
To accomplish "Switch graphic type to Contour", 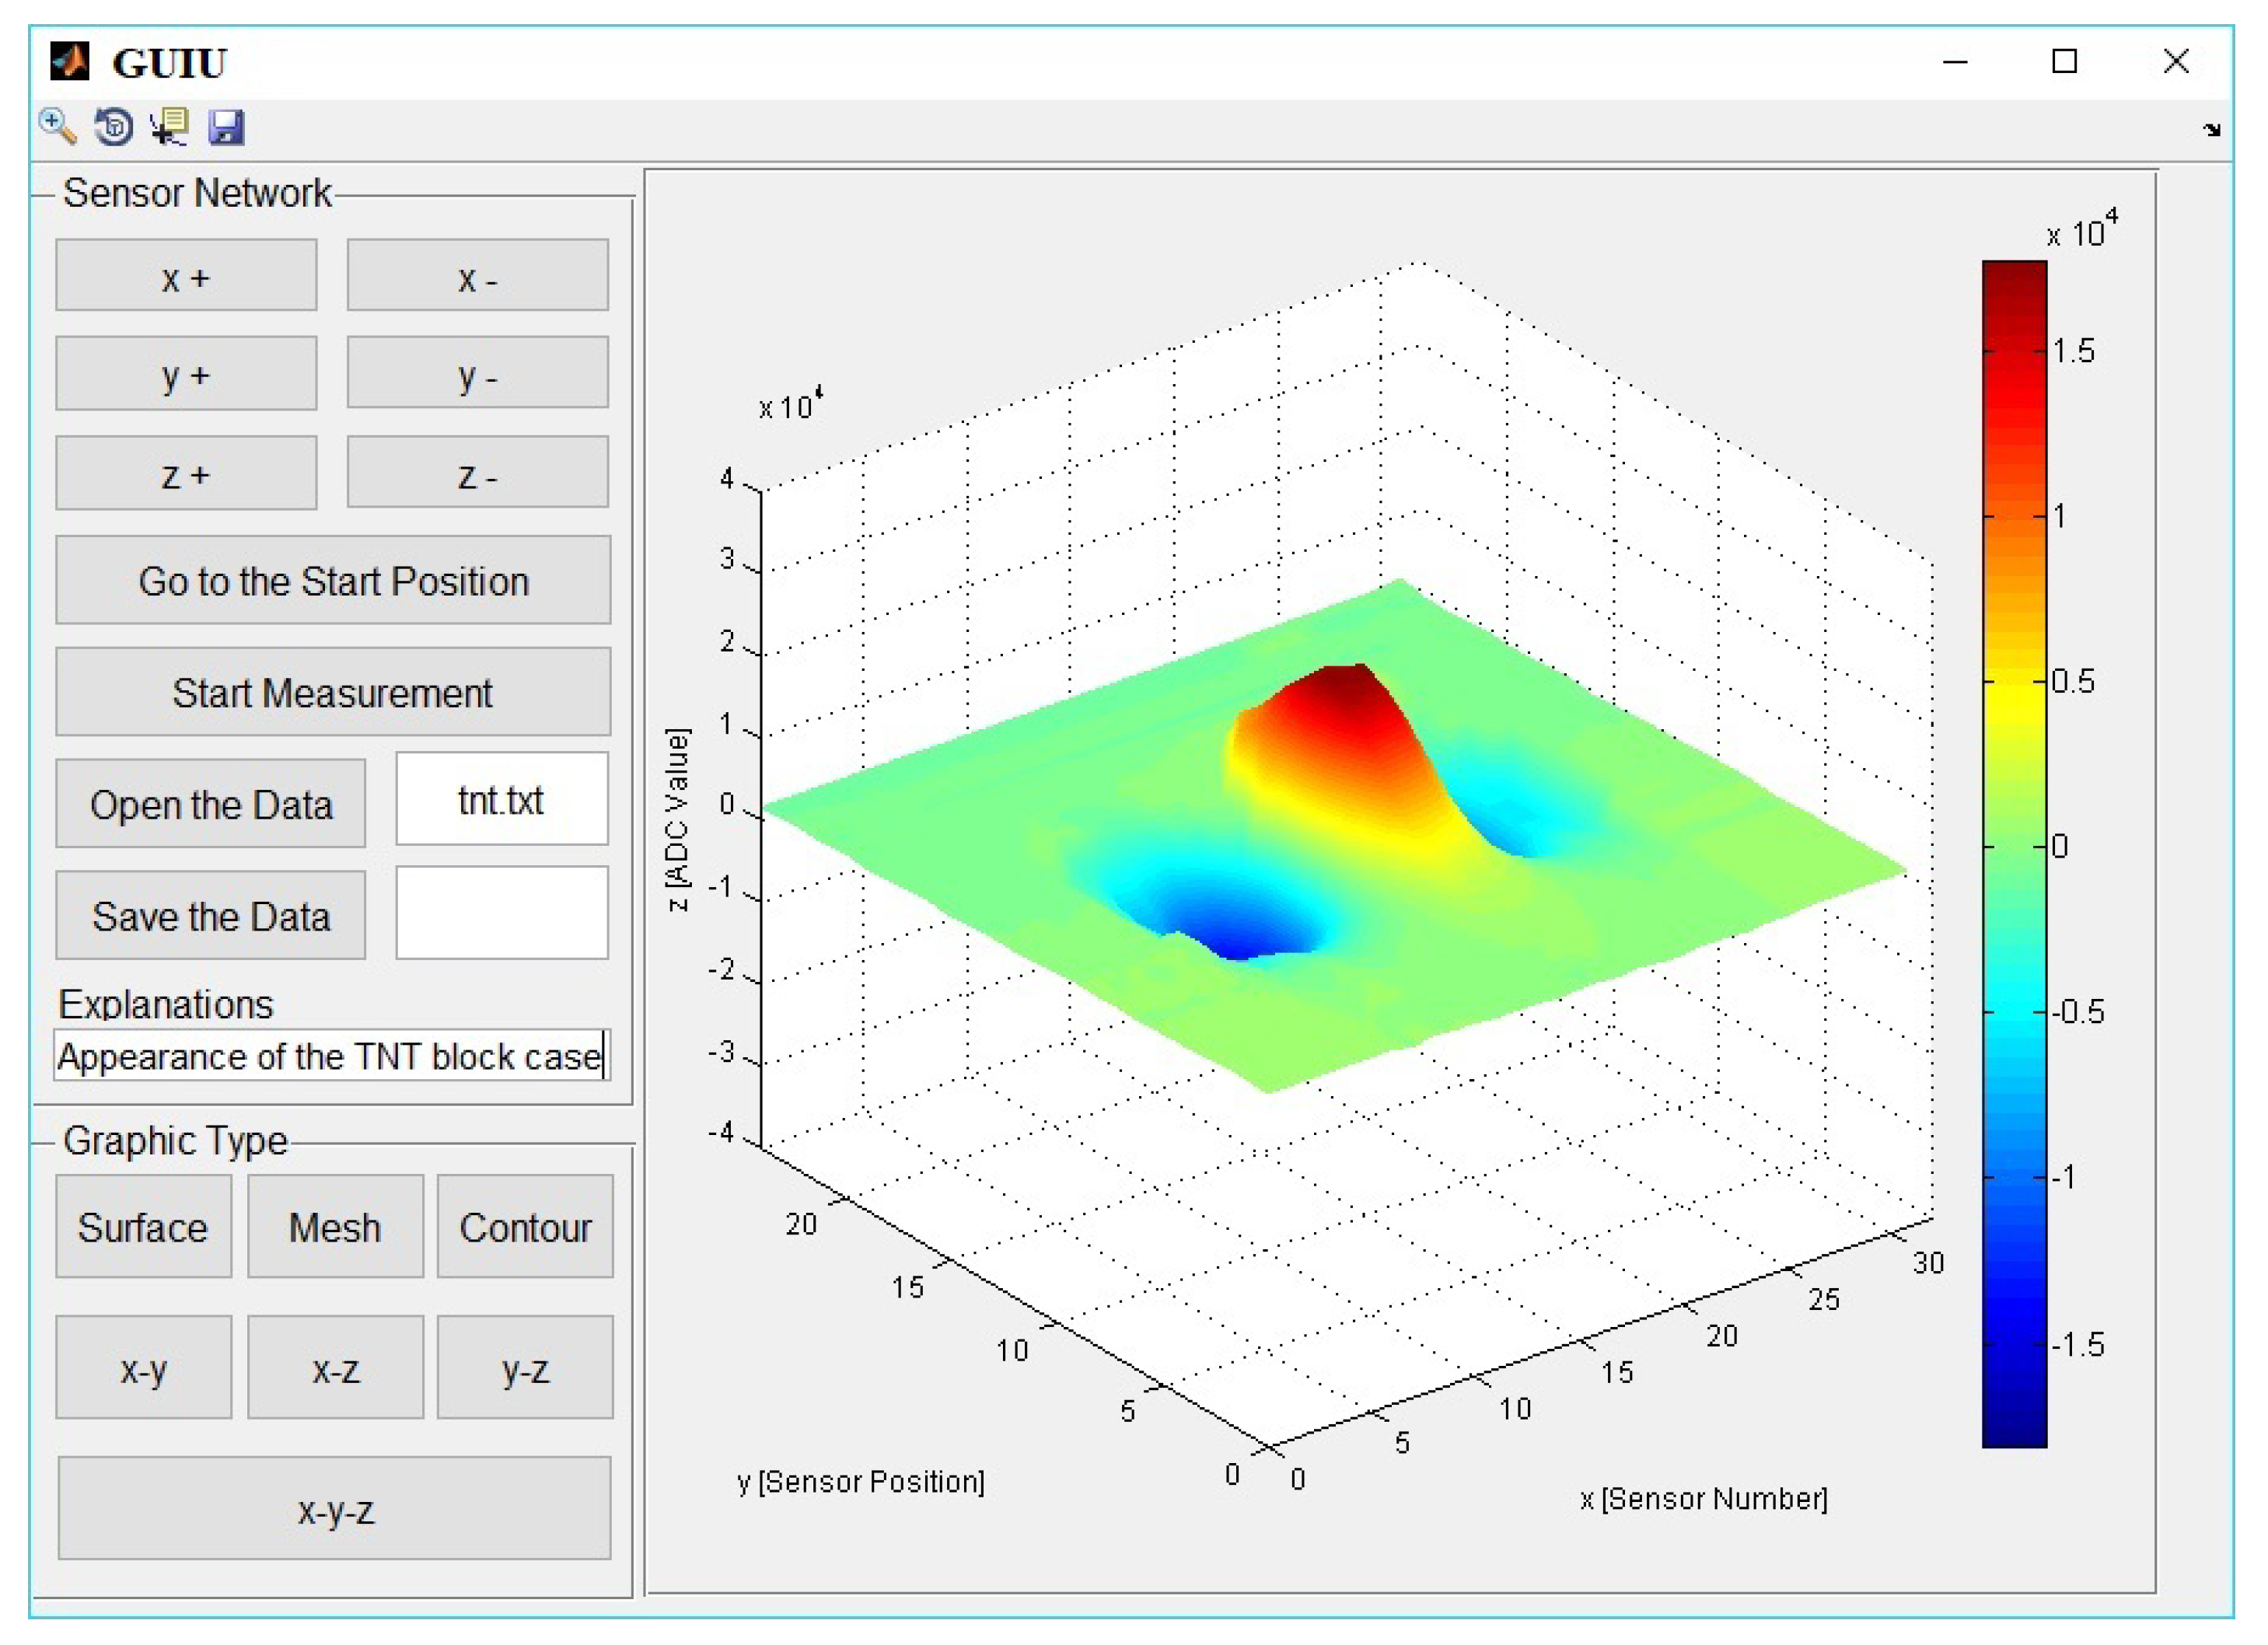I will tap(525, 1227).
